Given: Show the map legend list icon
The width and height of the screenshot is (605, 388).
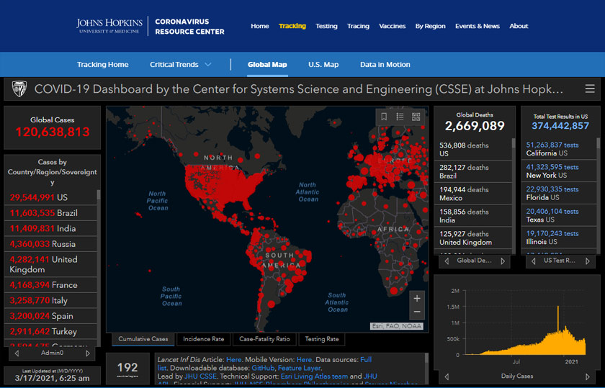Looking at the screenshot, I should click(x=400, y=117).
